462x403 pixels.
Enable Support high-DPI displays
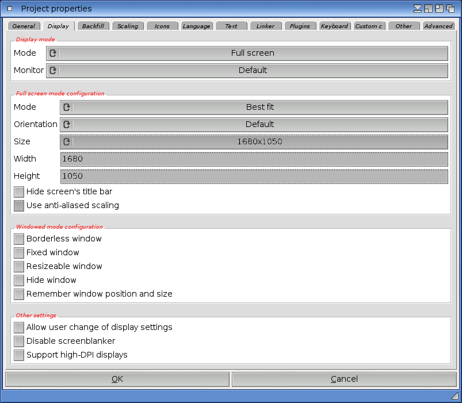[x=19, y=355]
